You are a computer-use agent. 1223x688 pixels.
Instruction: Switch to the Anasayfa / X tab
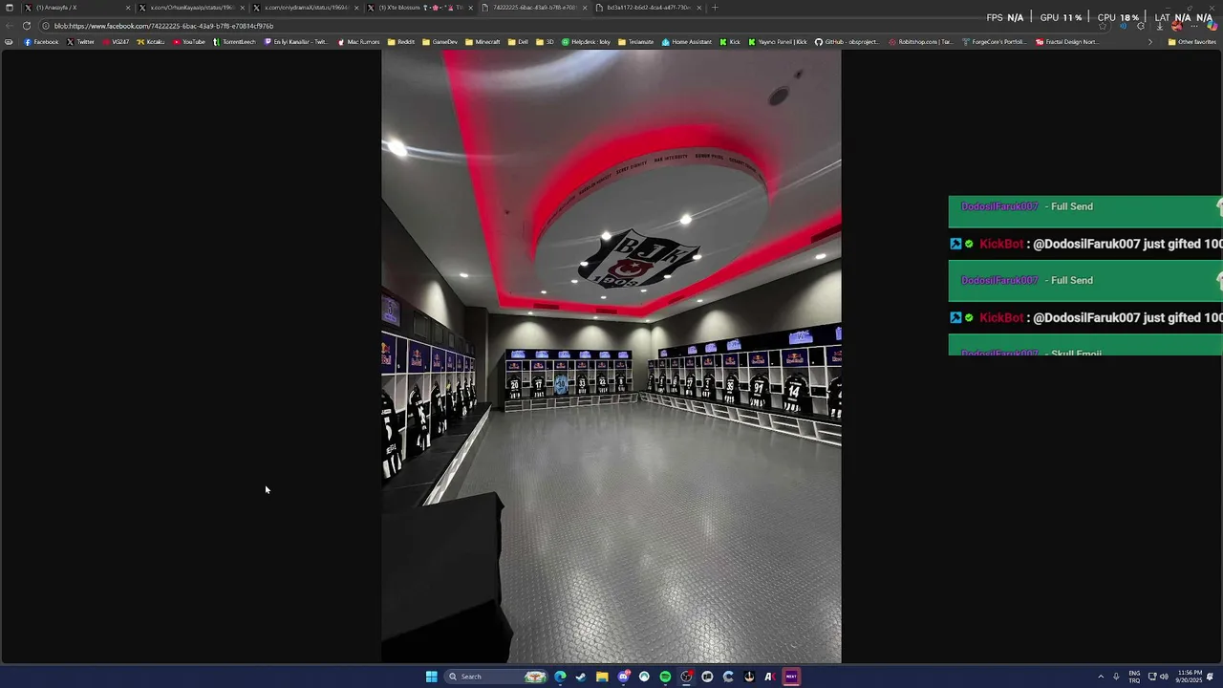[76, 8]
